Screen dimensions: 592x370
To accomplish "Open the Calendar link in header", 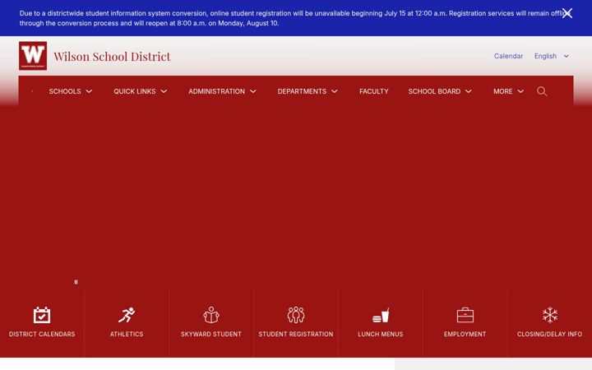I will tap(509, 56).
